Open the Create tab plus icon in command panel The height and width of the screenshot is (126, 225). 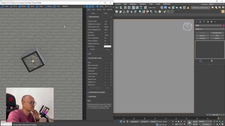pos(197,22)
